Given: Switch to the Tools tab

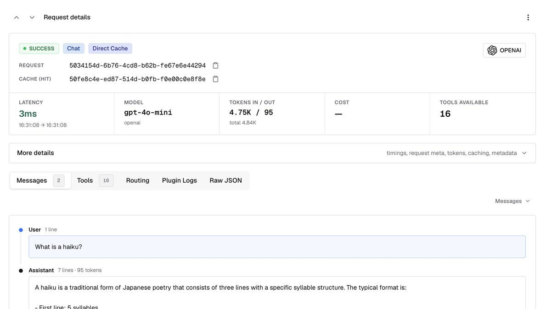Looking at the screenshot, I should click(x=95, y=180).
